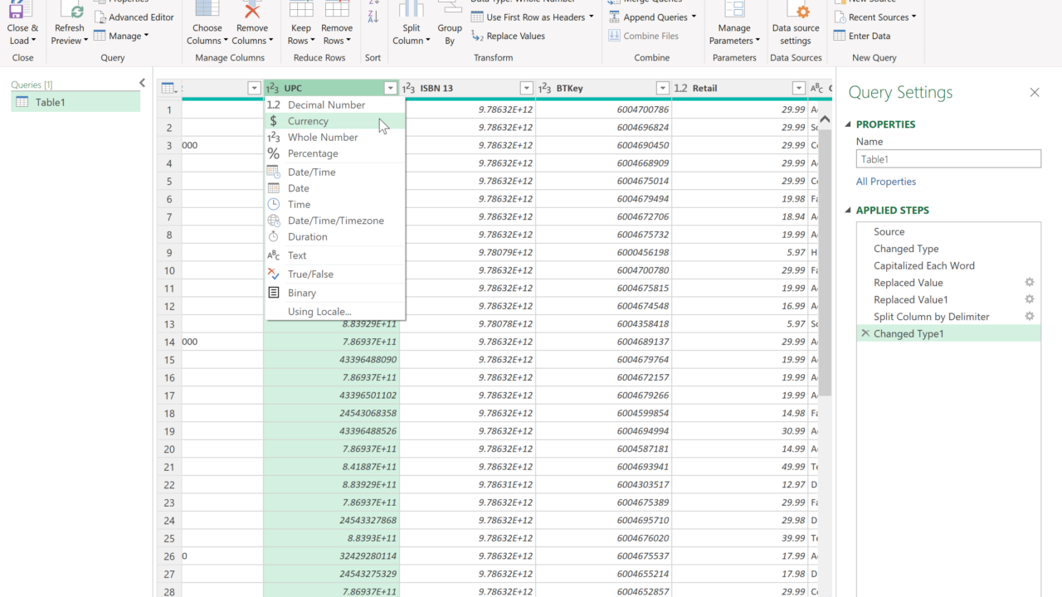Delete the Changed Type1 step via X icon

pyautogui.click(x=865, y=333)
